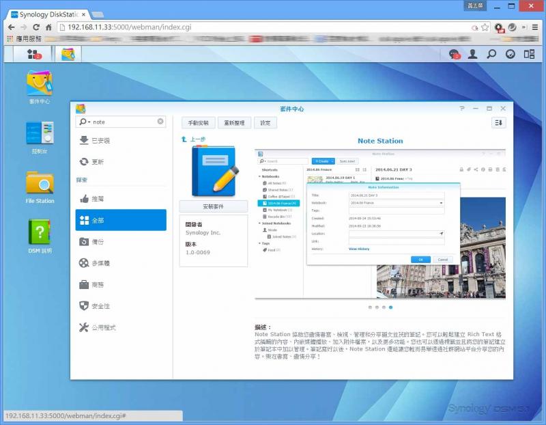Go back via 上一步 link

[194, 139]
